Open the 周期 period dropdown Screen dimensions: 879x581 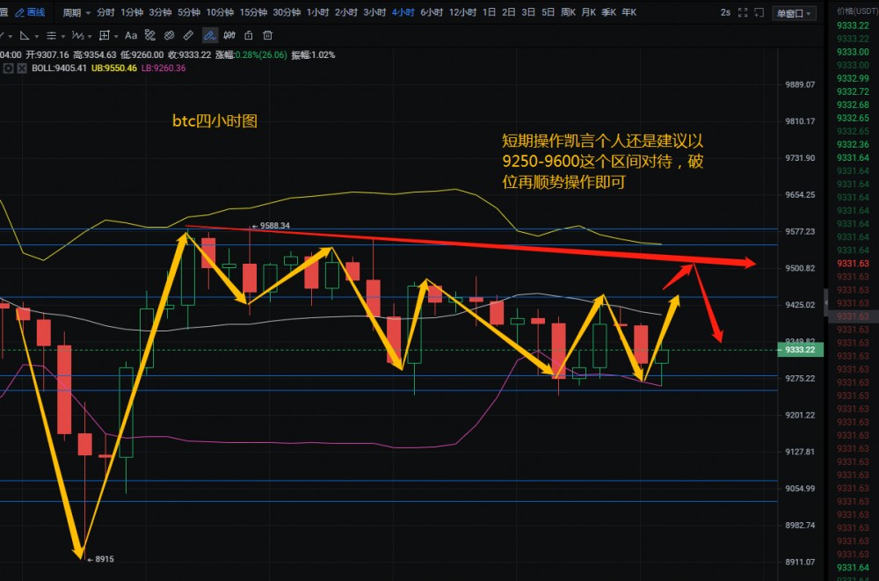(76, 13)
